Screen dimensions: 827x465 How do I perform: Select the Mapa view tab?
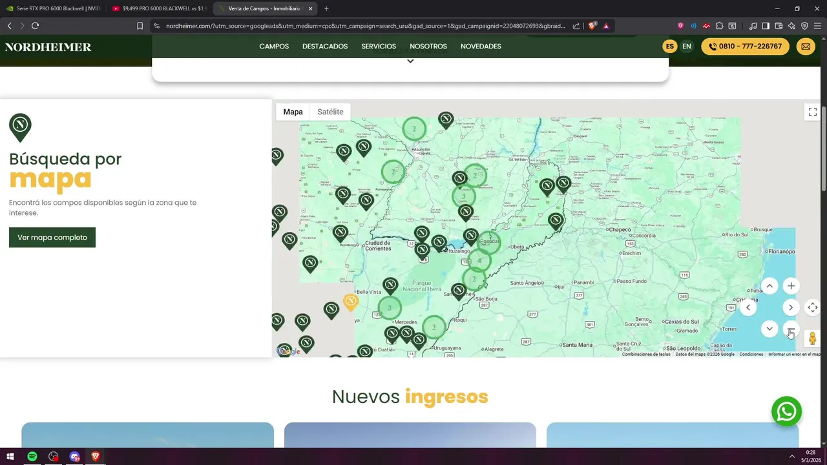pyautogui.click(x=293, y=112)
